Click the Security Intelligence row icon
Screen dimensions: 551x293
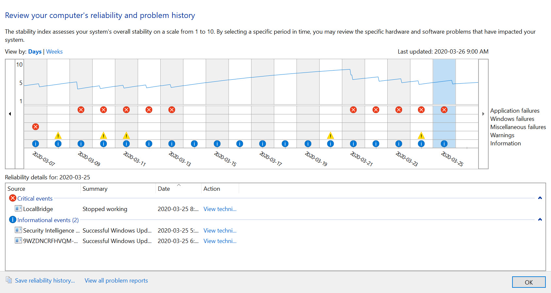pos(18,230)
